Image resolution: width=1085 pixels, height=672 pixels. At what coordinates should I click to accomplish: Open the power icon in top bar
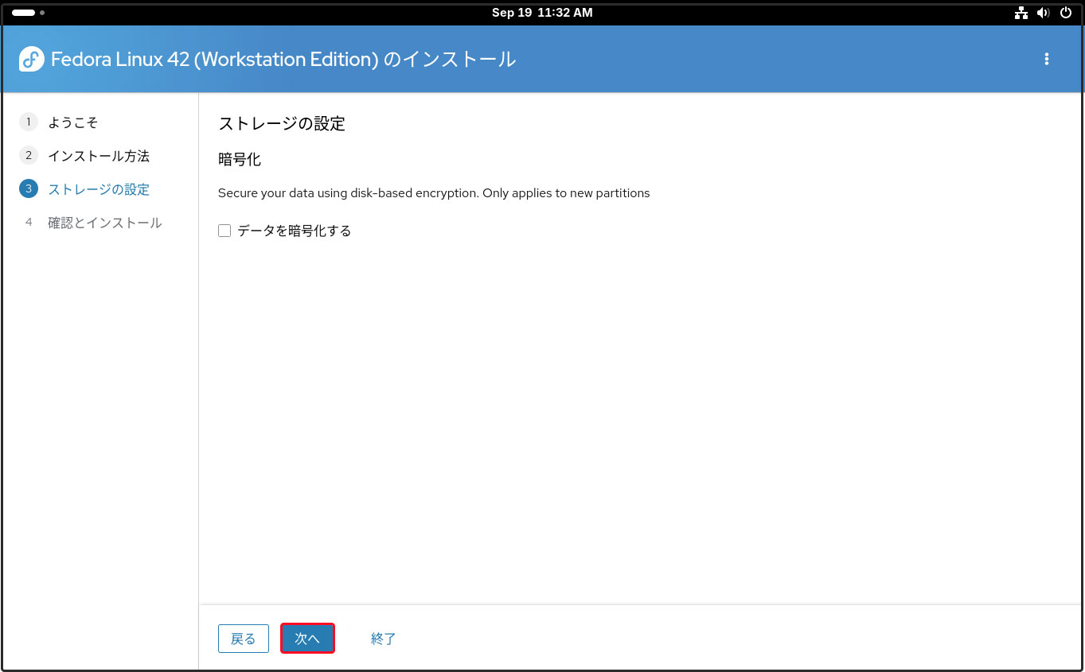point(1066,13)
